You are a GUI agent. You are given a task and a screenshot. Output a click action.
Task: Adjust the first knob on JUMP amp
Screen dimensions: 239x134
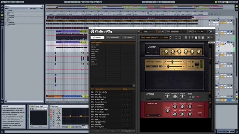166,51
